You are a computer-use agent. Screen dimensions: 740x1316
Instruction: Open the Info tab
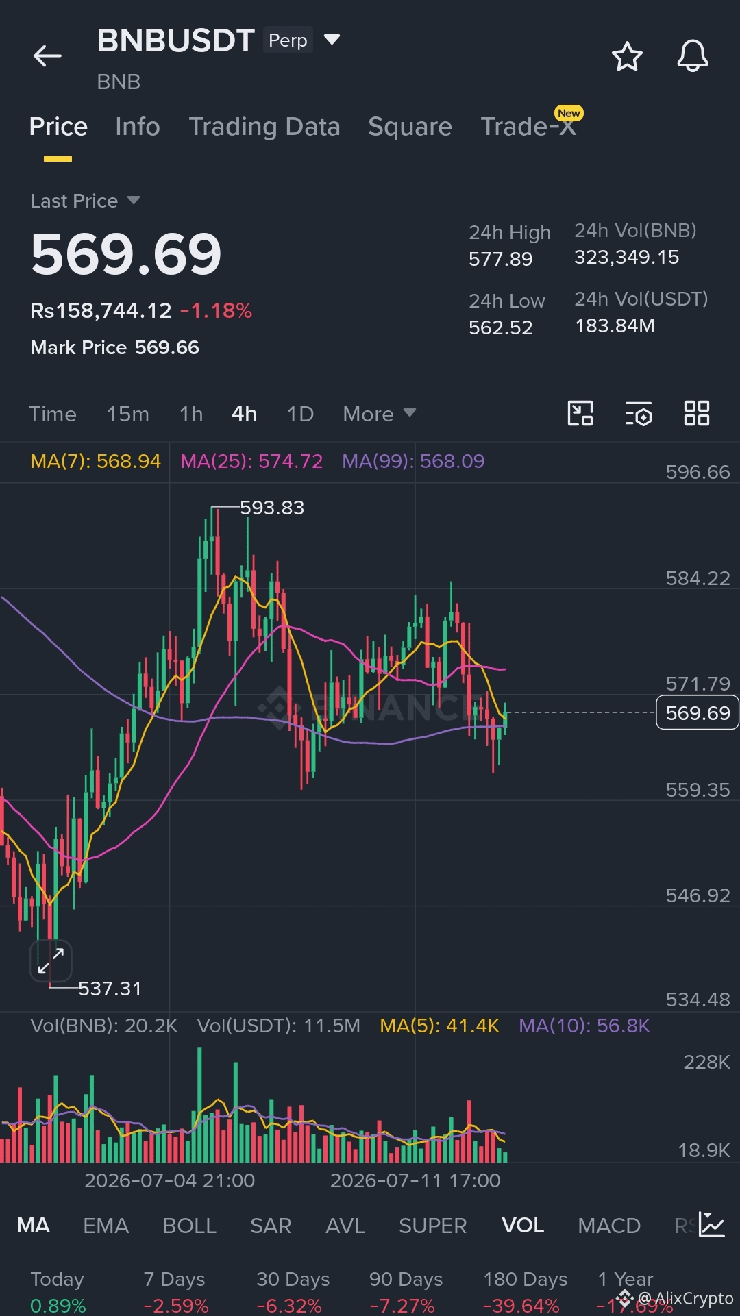[x=138, y=127]
